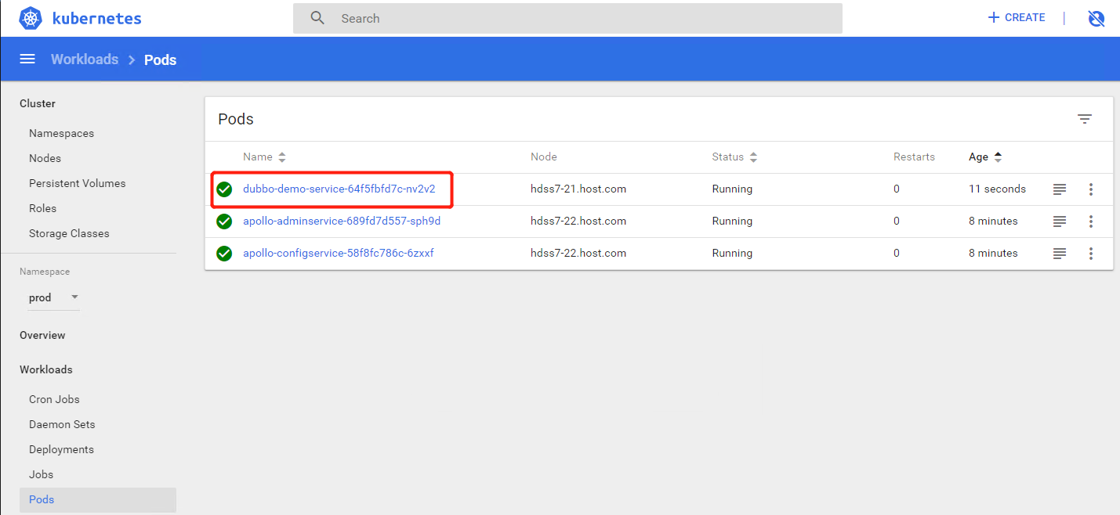Click the Kubernetes logo icon

(31, 18)
